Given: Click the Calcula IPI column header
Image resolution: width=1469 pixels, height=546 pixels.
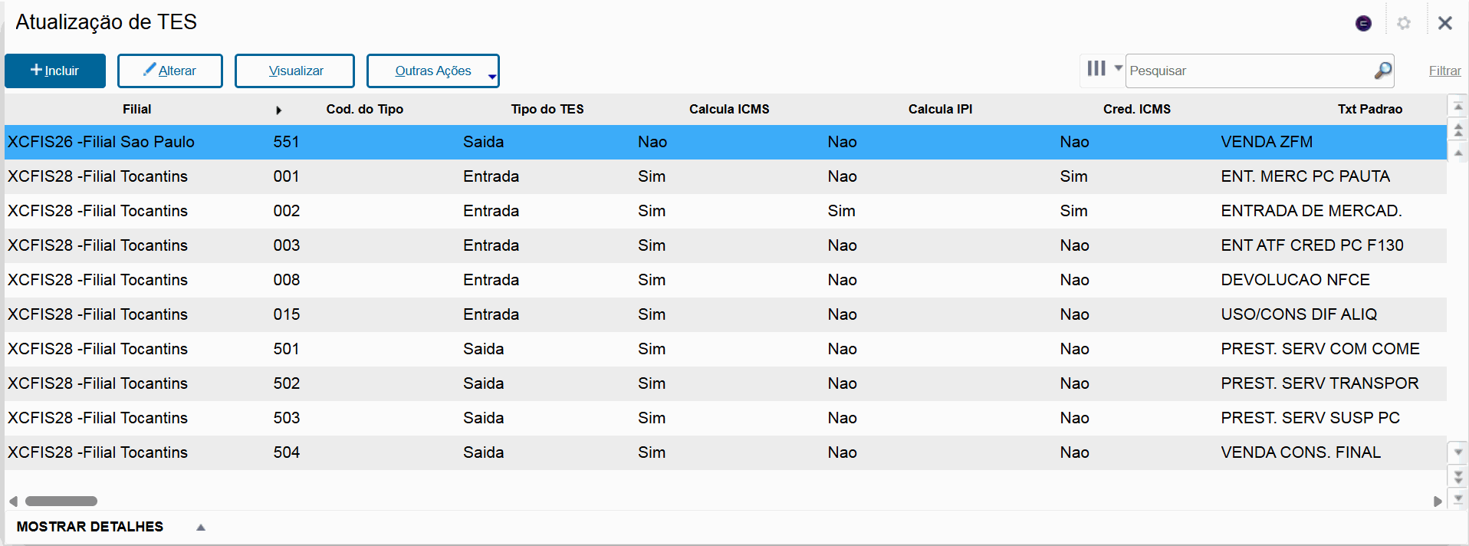Looking at the screenshot, I should click(x=940, y=109).
